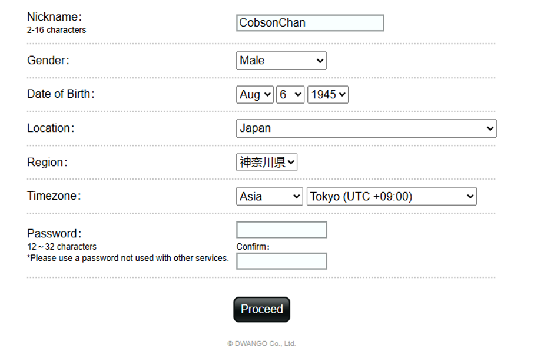
Task: Click the Timezone label text
Action: pyautogui.click(x=54, y=196)
